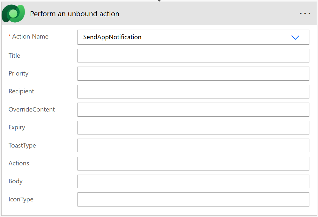
Task: Click the ToastType field label
Action: [x=22, y=145]
